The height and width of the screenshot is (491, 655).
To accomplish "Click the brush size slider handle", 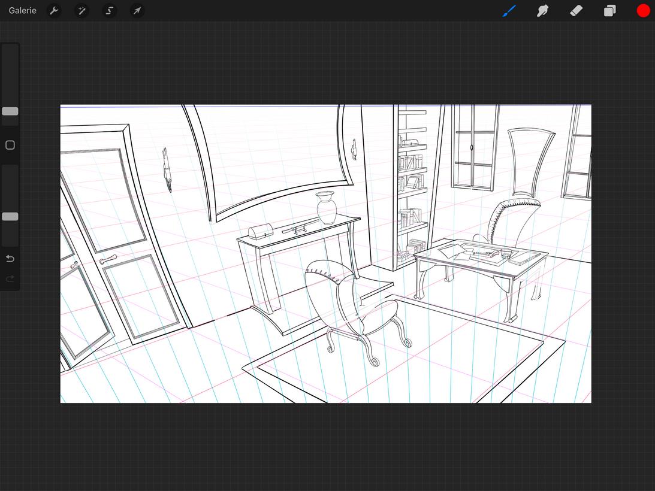I will click(x=10, y=111).
